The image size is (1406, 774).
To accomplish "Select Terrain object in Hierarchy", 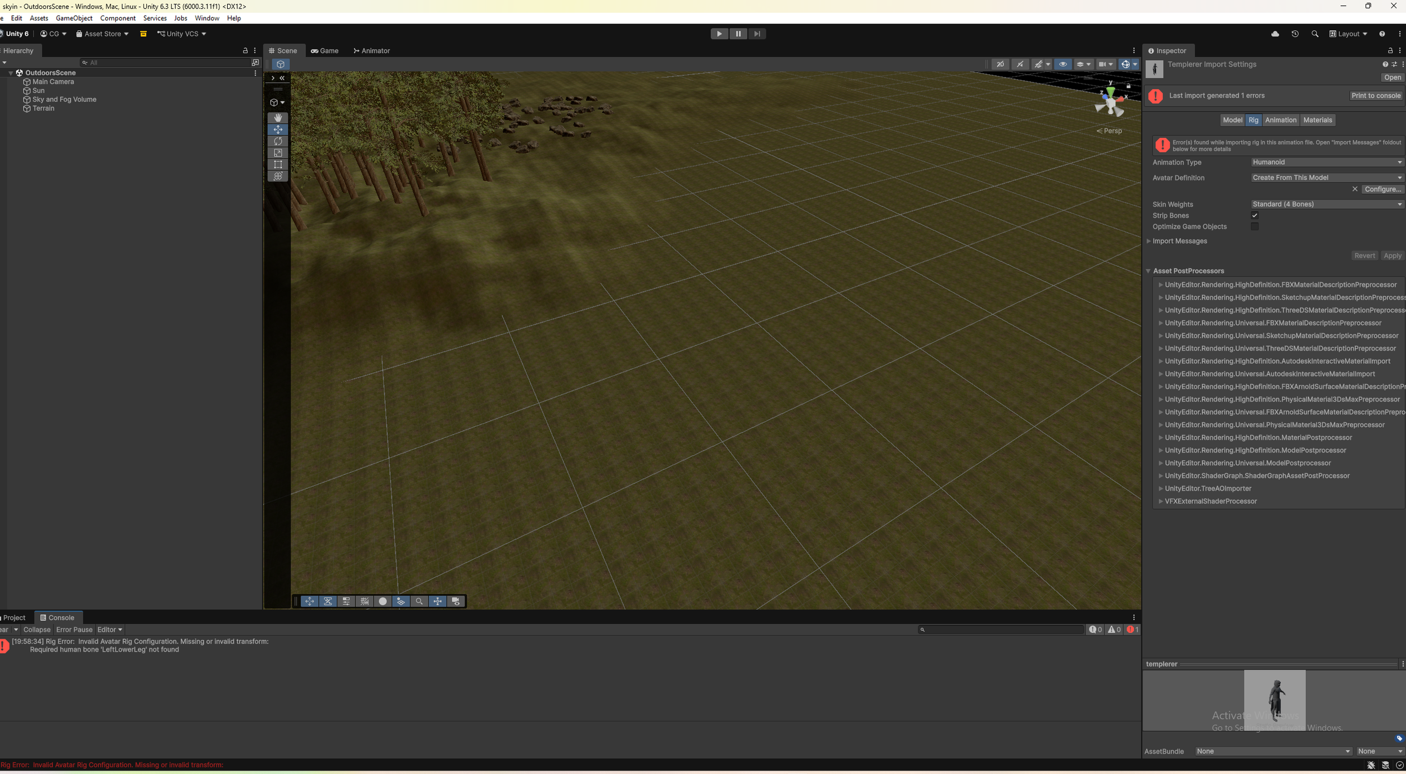I will (43, 108).
